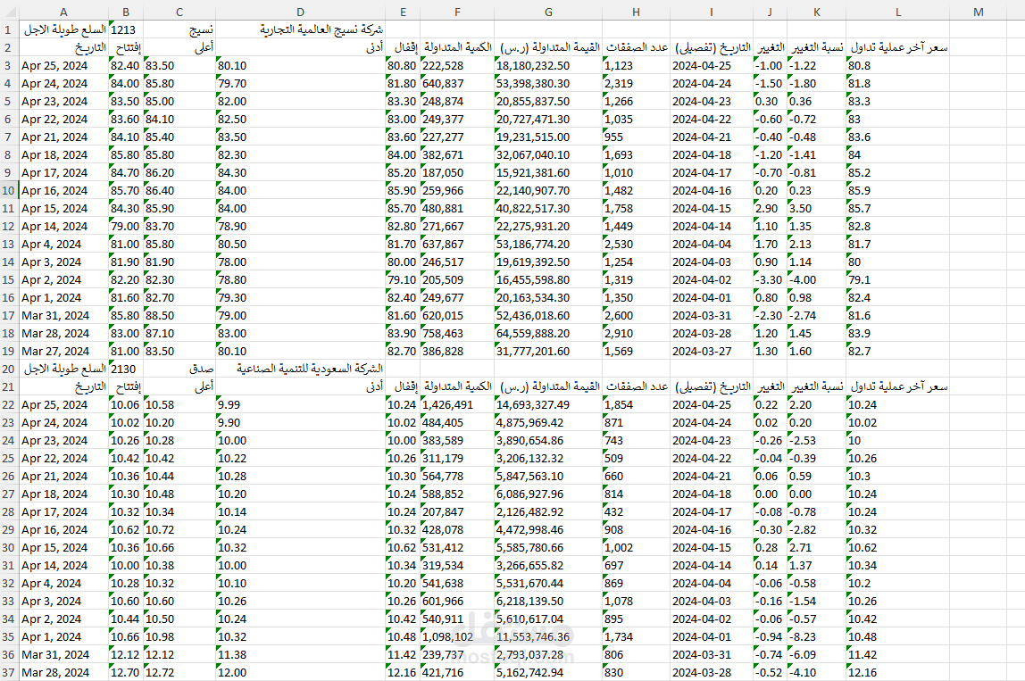Select column M header
This screenshot has height=681, width=1025.
978,12
